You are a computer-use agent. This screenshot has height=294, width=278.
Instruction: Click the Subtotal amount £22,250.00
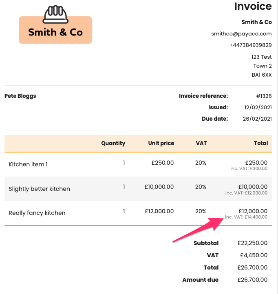[x=252, y=243]
